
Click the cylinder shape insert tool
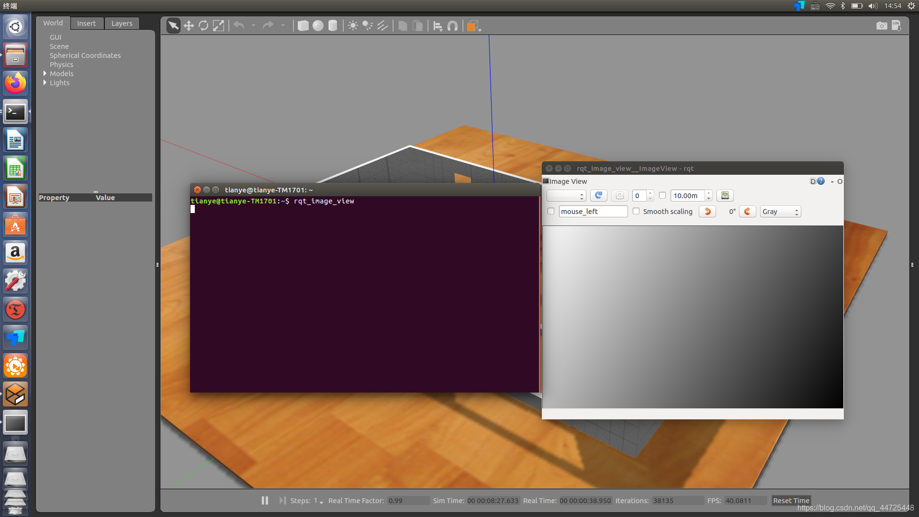333,25
